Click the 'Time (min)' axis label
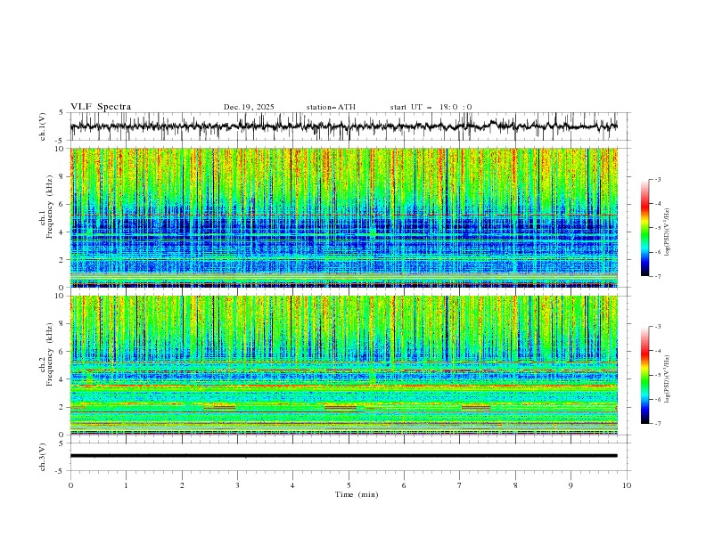Image resolution: width=706 pixels, height=545 pixels. click(x=357, y=494)
